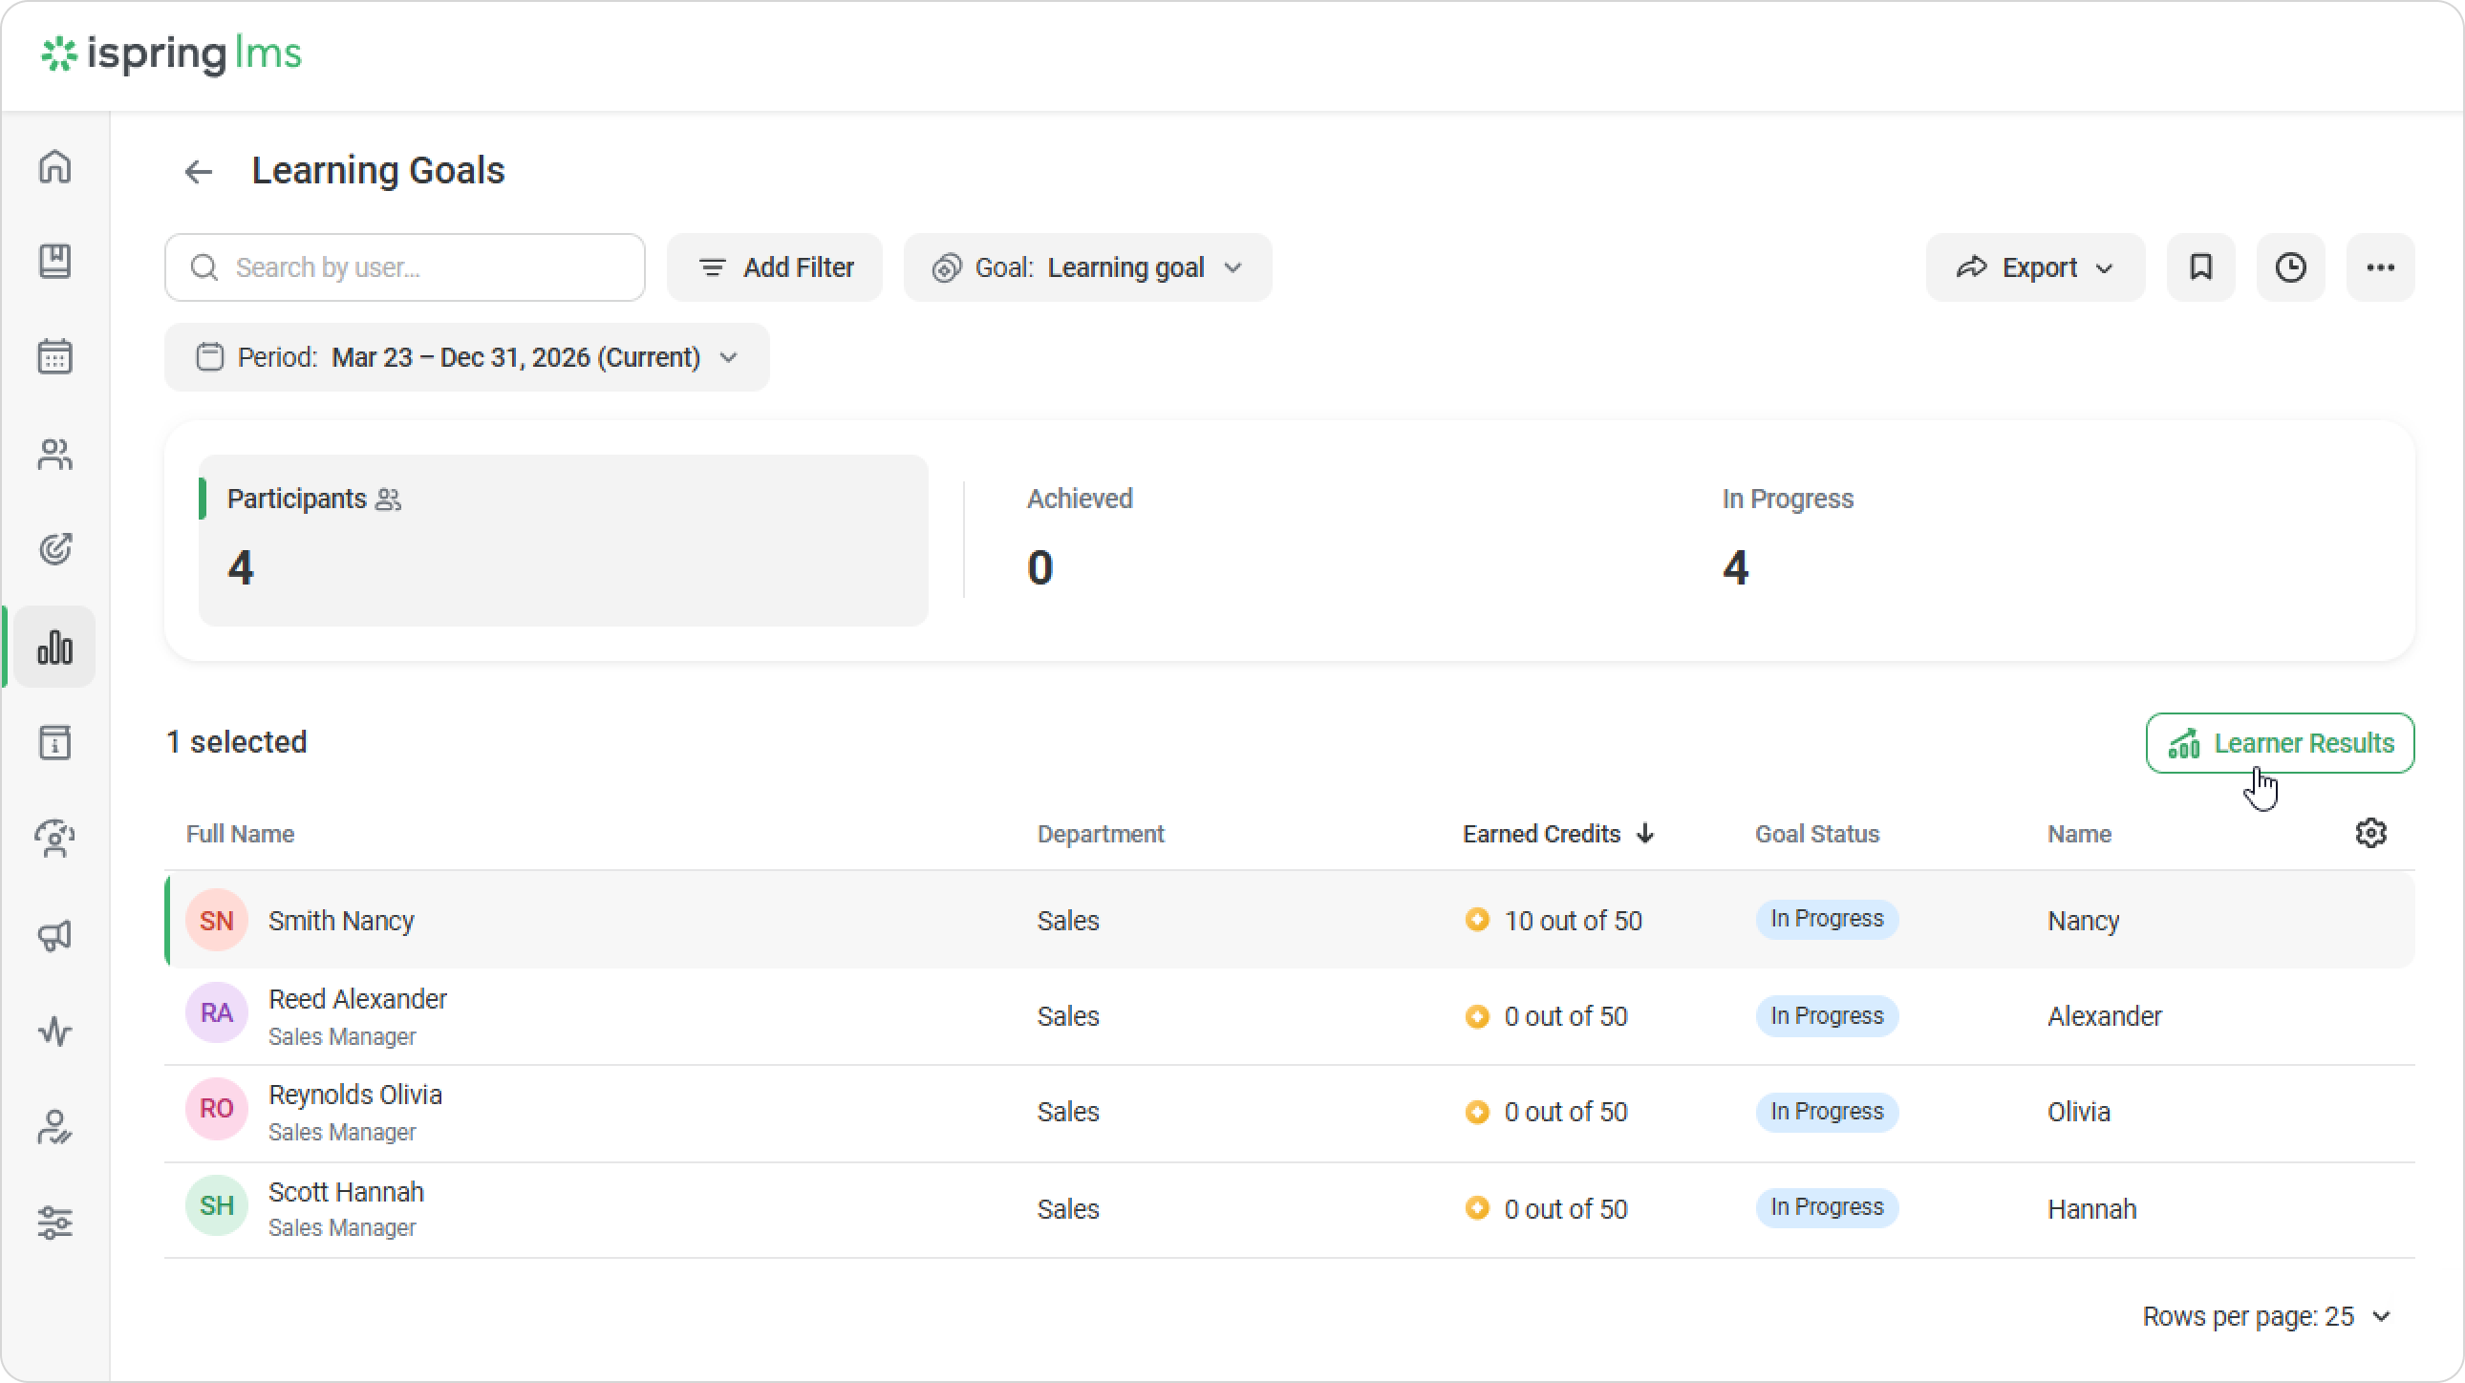2465x1383 pixels.
Task: Open the calendar icon in sidebar
Action: [x=54, y=357]
